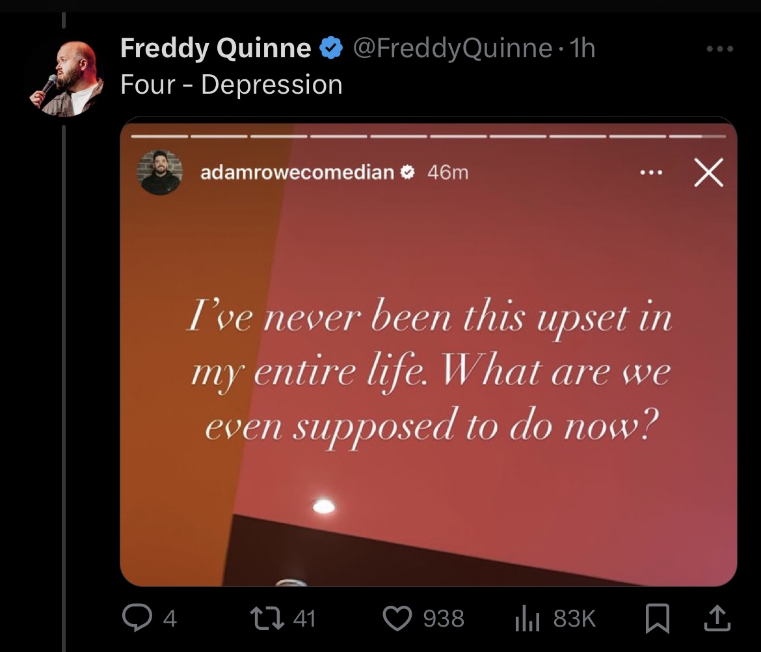761x652 pixels.
Task: Open the embedded story image
Action: pos(429,351)
